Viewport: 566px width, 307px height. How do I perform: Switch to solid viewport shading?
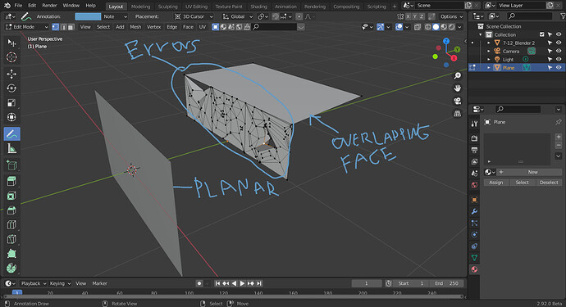(x=436, y=27)
